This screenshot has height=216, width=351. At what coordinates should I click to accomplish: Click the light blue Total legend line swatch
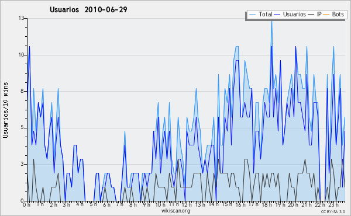tap(253, 14)
